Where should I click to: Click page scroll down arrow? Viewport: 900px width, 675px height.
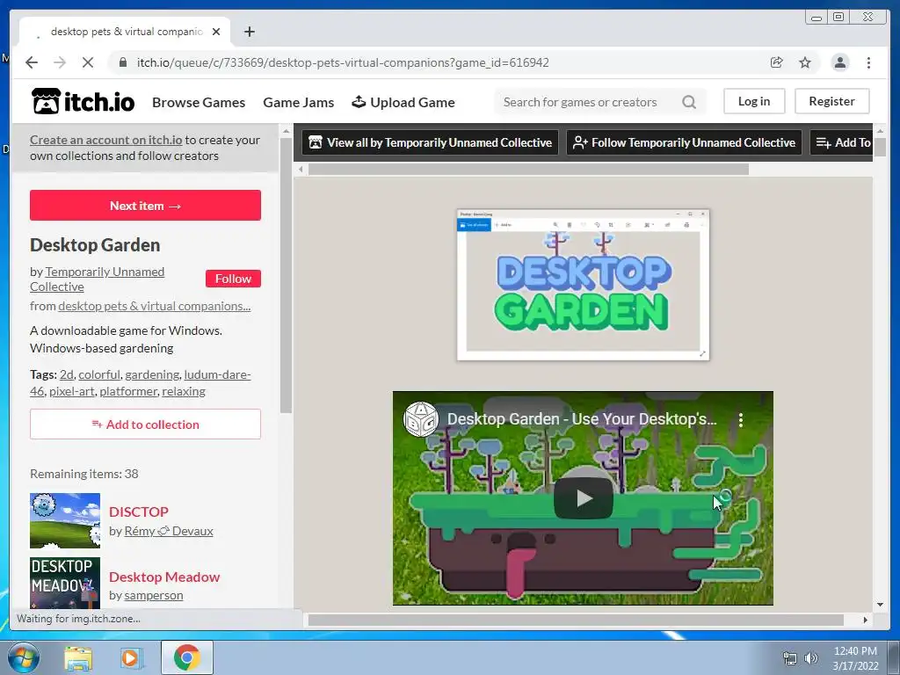tap(880, 605)
